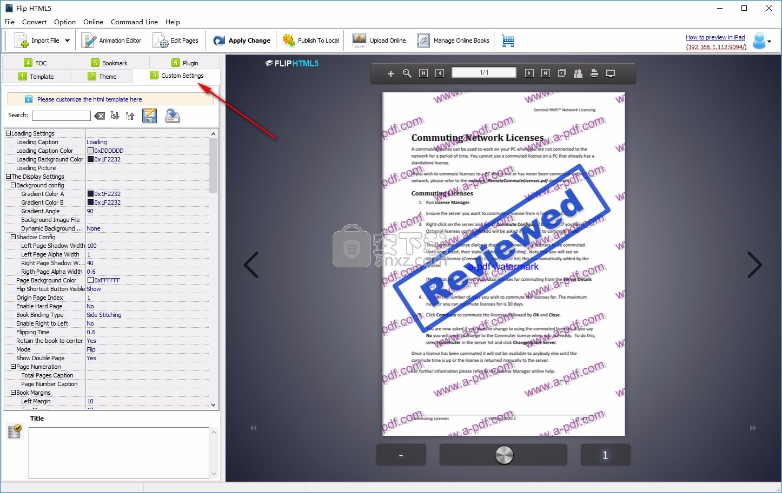Switch to the Template tab
The width and height of the screenshot is (782, 493).
click(x=36, y=77)
